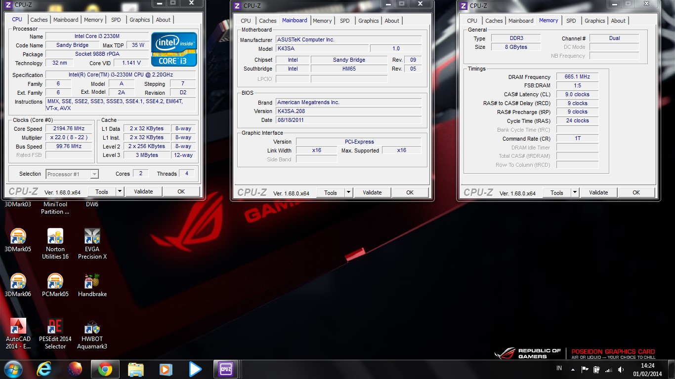Launch PCMark05 from the desktop
The height and width of the screenshot is (379, 675).
55,285
